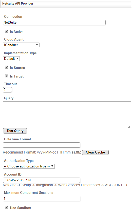Click the Query box resize handle
The width and height of the screenshot is (132, 210).
tap(129, 127)
